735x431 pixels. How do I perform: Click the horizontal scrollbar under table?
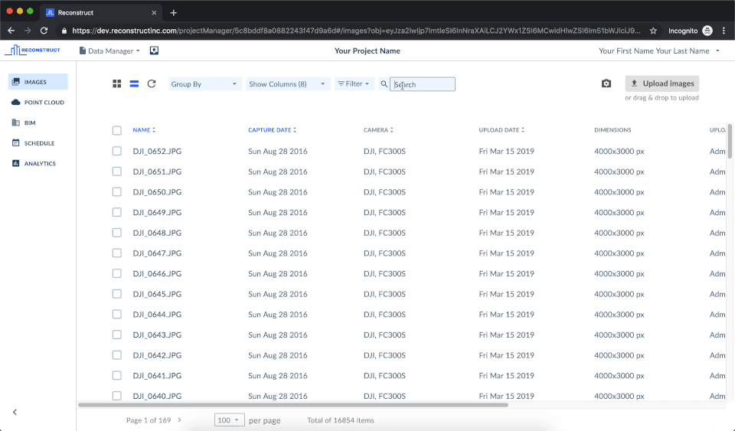point(293,405)
